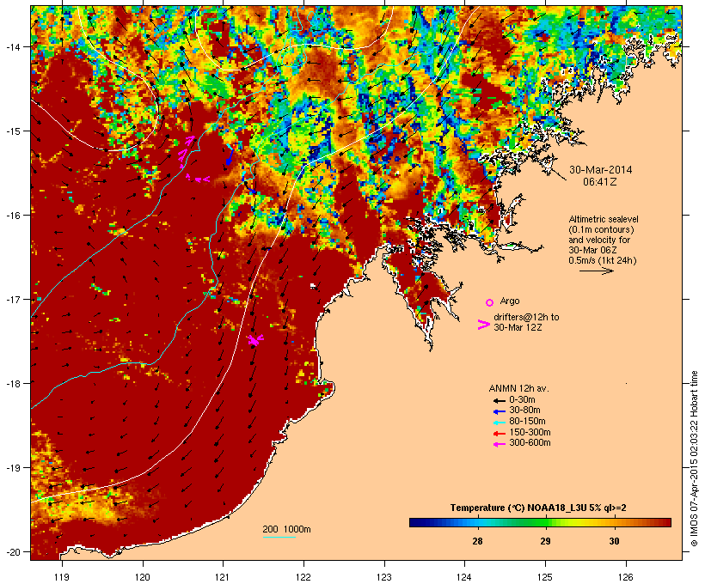The height and width of the screenshot is (584, 705).
Task: Click the blue 30-80m arrow in the legend
Action: (x=499, y=411)
